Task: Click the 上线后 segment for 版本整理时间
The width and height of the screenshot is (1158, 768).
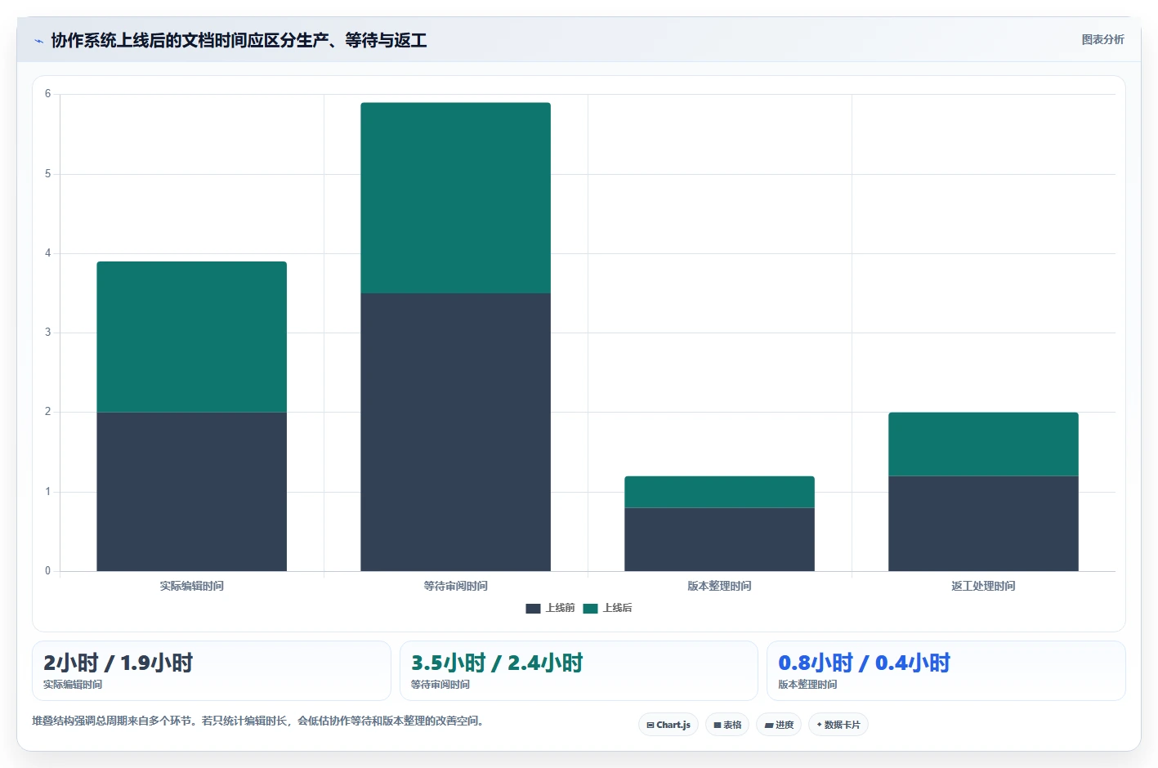Action: pos(720,492)
